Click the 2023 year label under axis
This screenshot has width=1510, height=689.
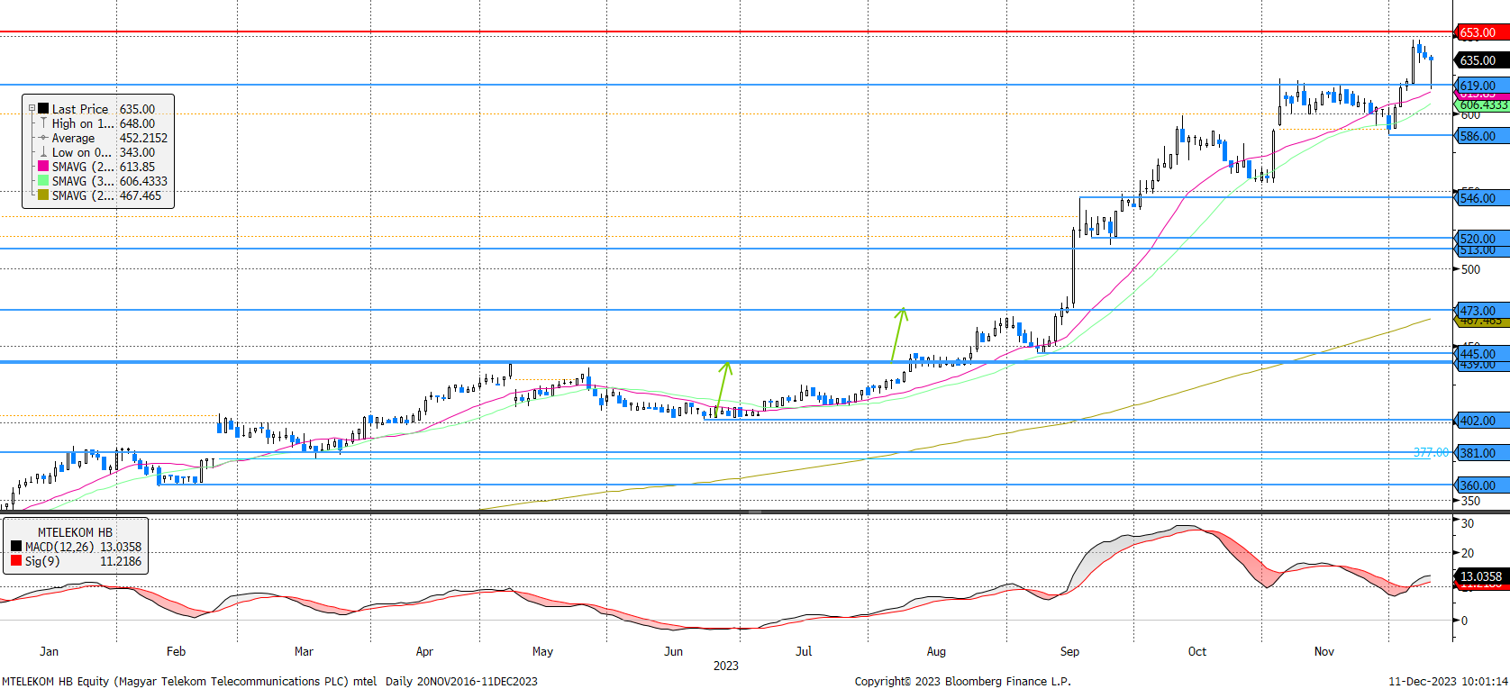[x=725, y=666]
